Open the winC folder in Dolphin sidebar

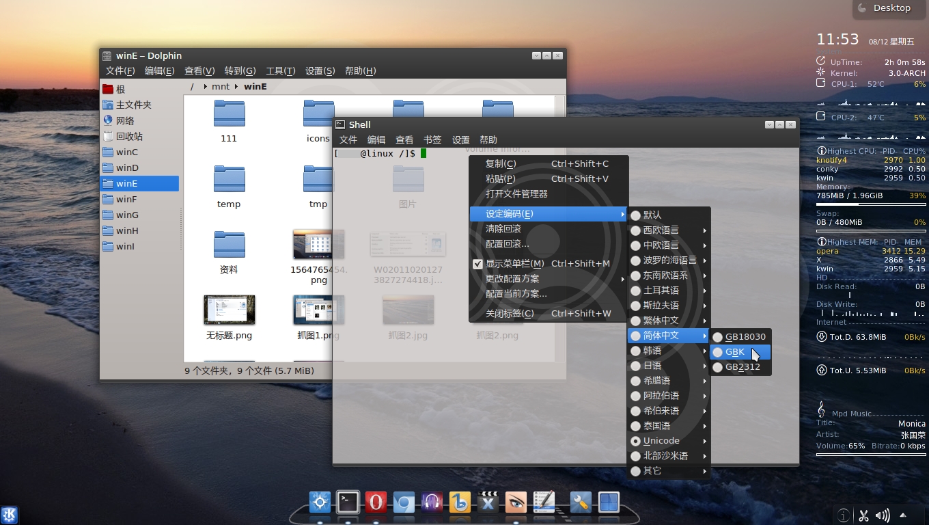tap(126, 152)
